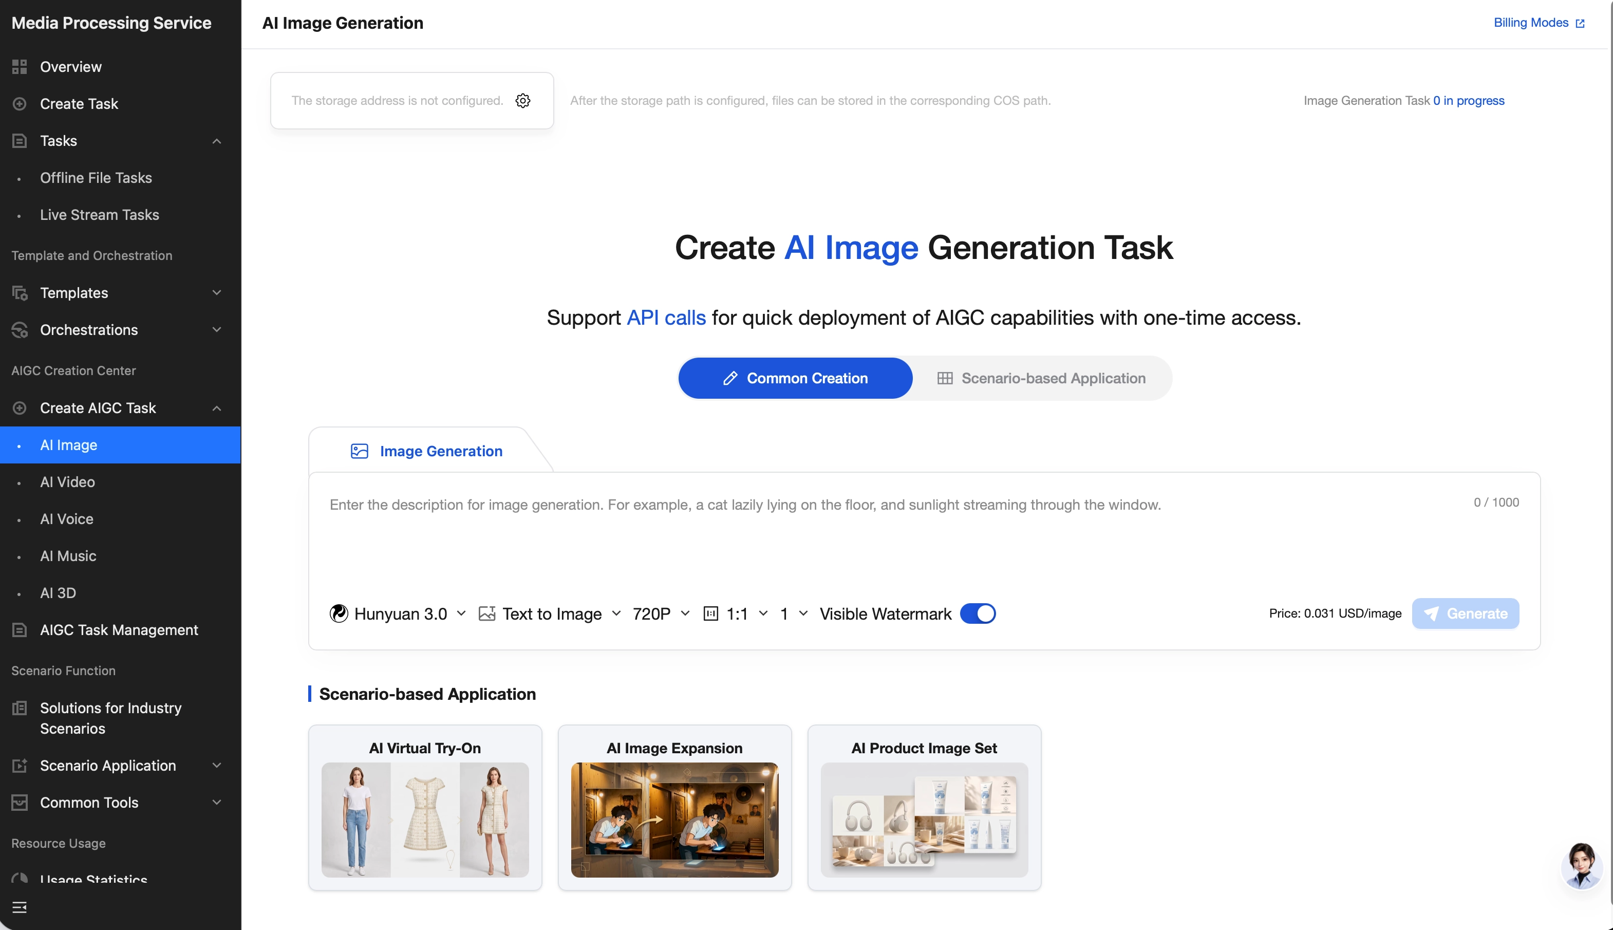The height and width of the screenshot is (930, 1613).
Task: Click Solutions for Industry Scenarios icon
Action: click(20, 708)
